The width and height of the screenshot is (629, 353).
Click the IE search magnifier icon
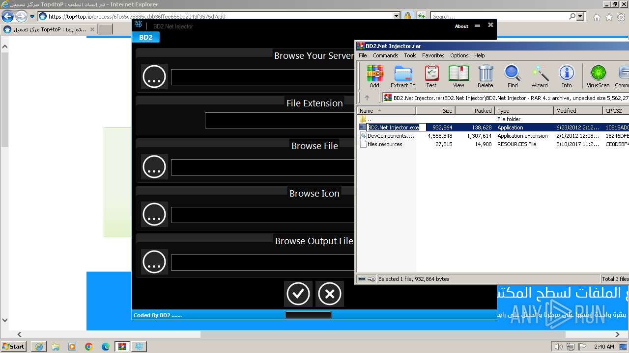point(572,16)
